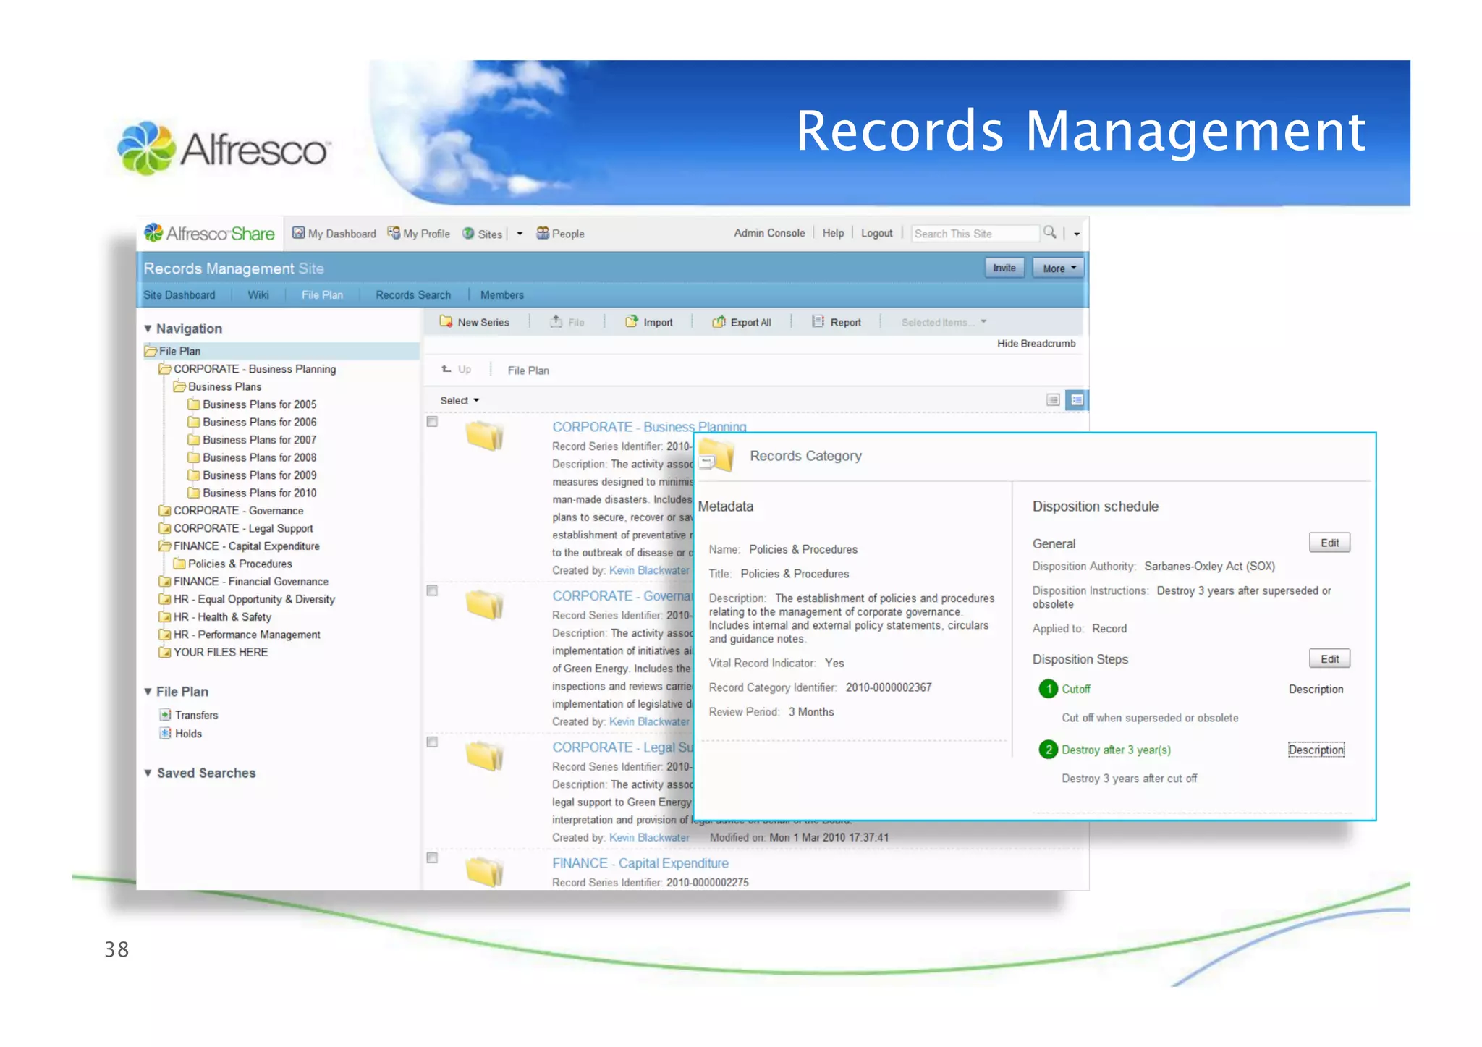The width and height of the screenshot is (1482, 1047).
Task: Open the Selected Items dropdown
Action: [944, 322]
